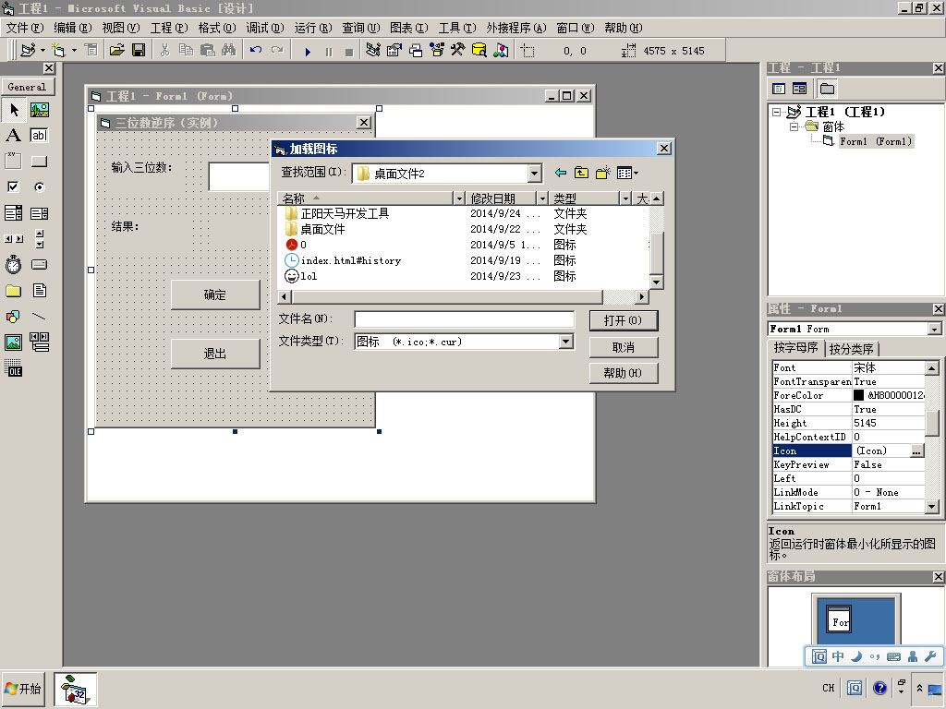Screen dimensions: 946x709
Task: Click the Start run arrow icon
Action: (308, 52)
